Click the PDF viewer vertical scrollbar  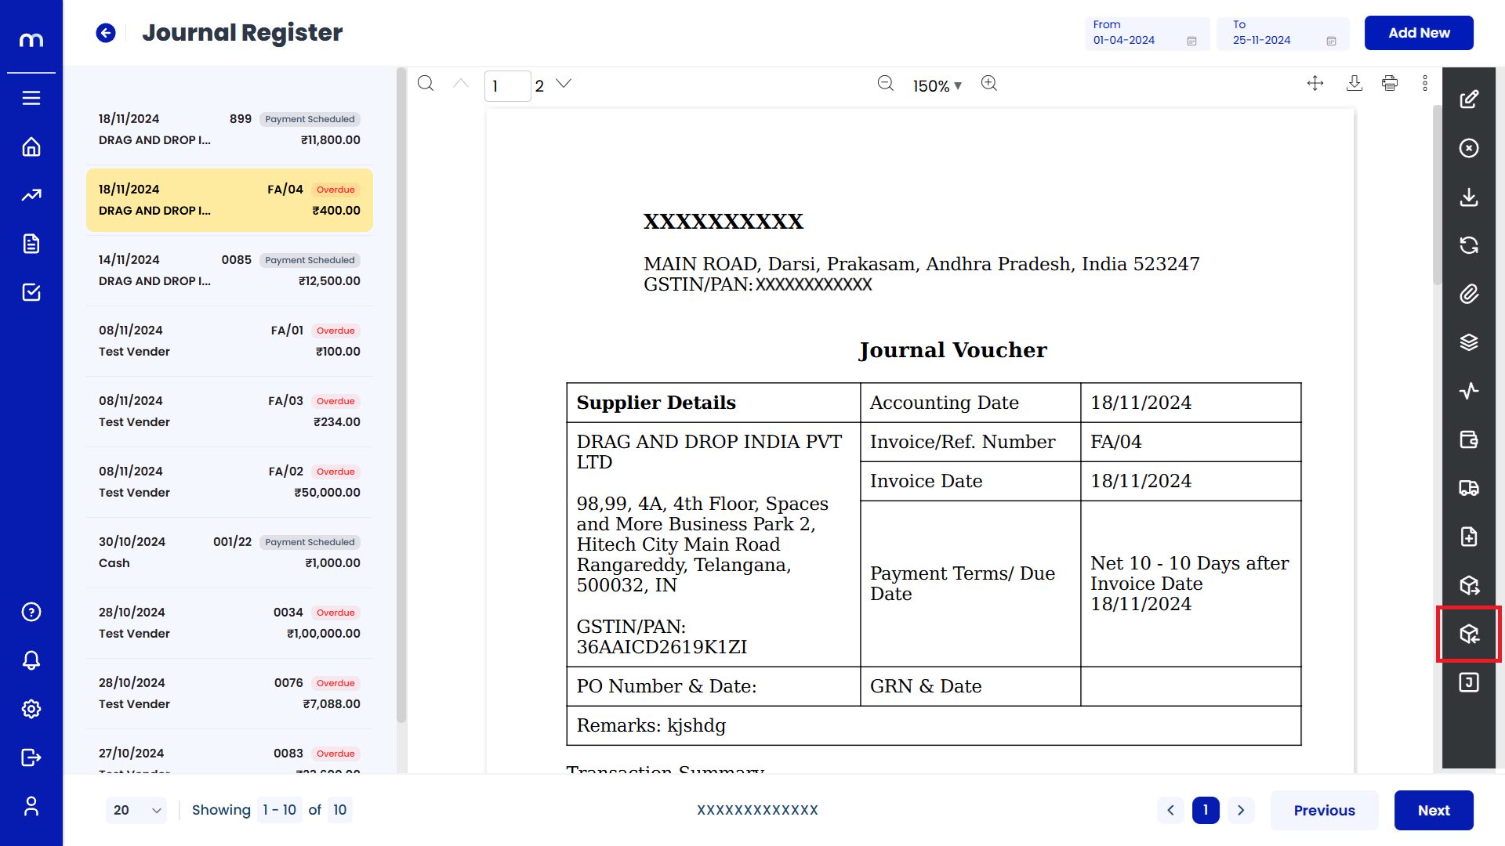pyautogui.click(x=1437, y=196)
